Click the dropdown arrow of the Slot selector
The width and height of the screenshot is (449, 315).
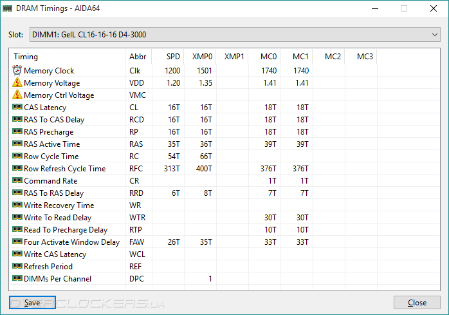click(434, 35)
